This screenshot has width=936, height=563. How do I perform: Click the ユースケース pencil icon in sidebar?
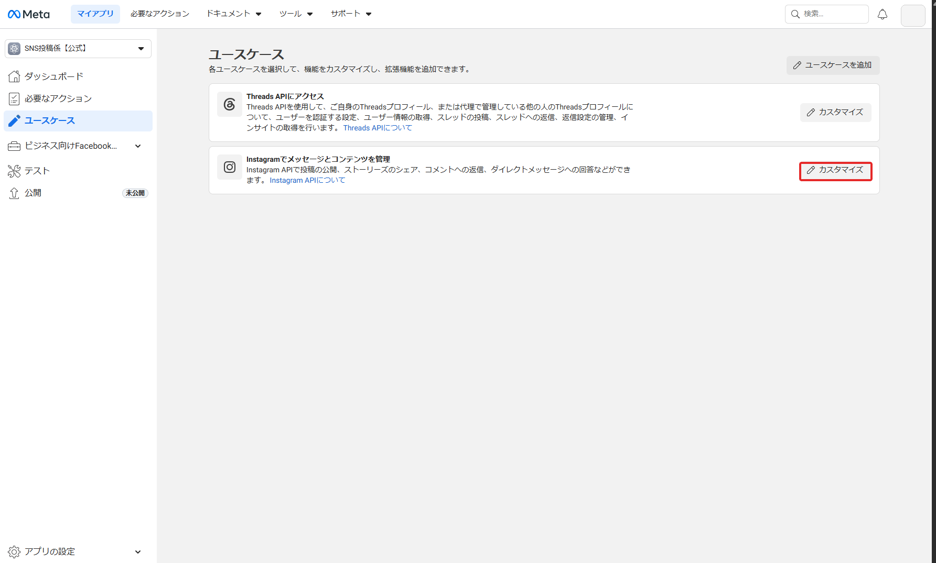pos(14,120)
